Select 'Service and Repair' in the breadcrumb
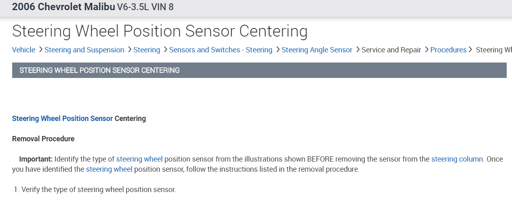512x205 pixels. pos(391,50)
